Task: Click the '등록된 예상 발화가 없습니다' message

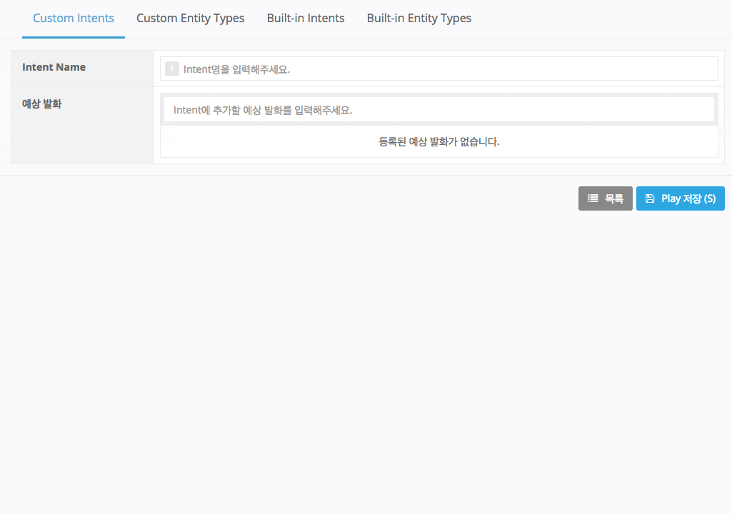Action: click(x=438, y=141)
